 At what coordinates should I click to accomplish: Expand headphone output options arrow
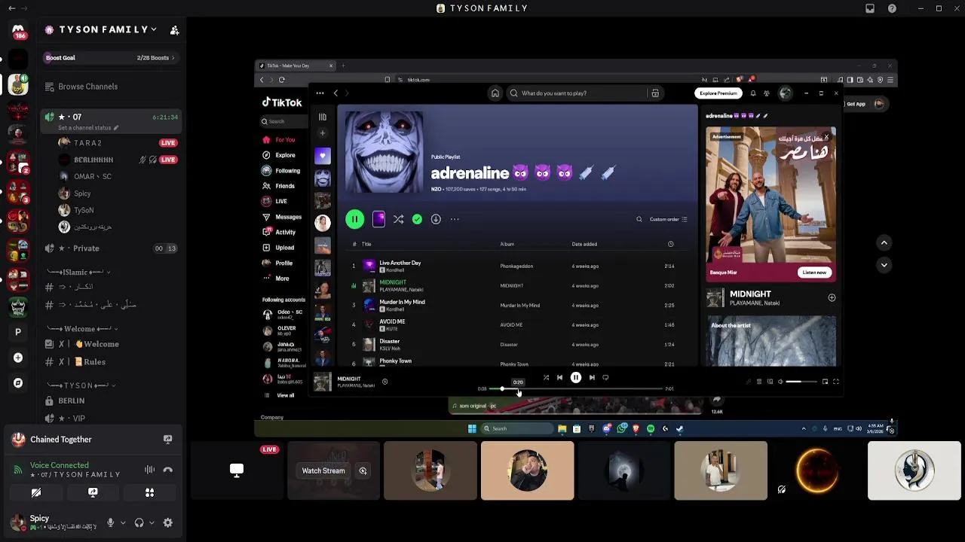click(152, 522)
